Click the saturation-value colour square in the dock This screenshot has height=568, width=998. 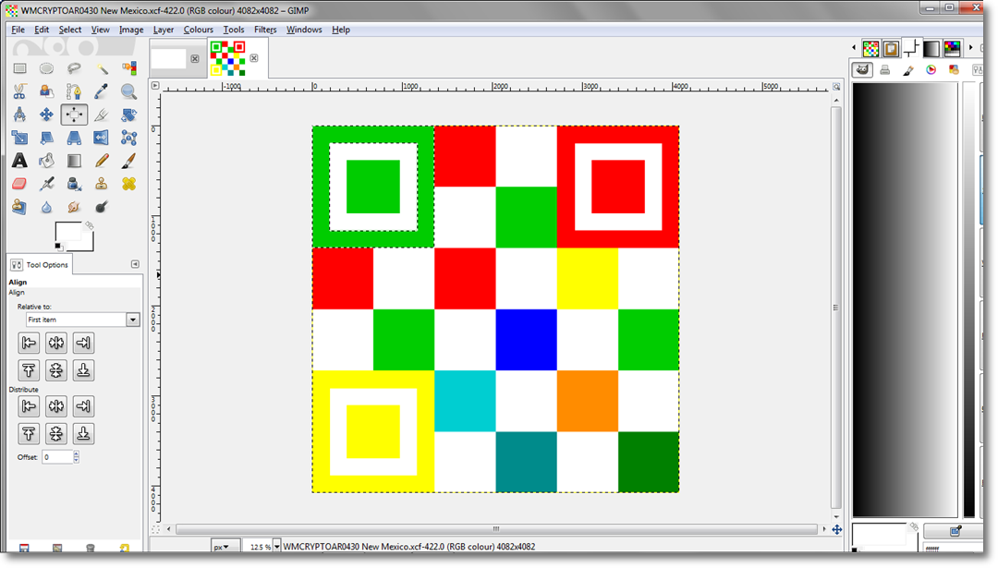[905, 299]
